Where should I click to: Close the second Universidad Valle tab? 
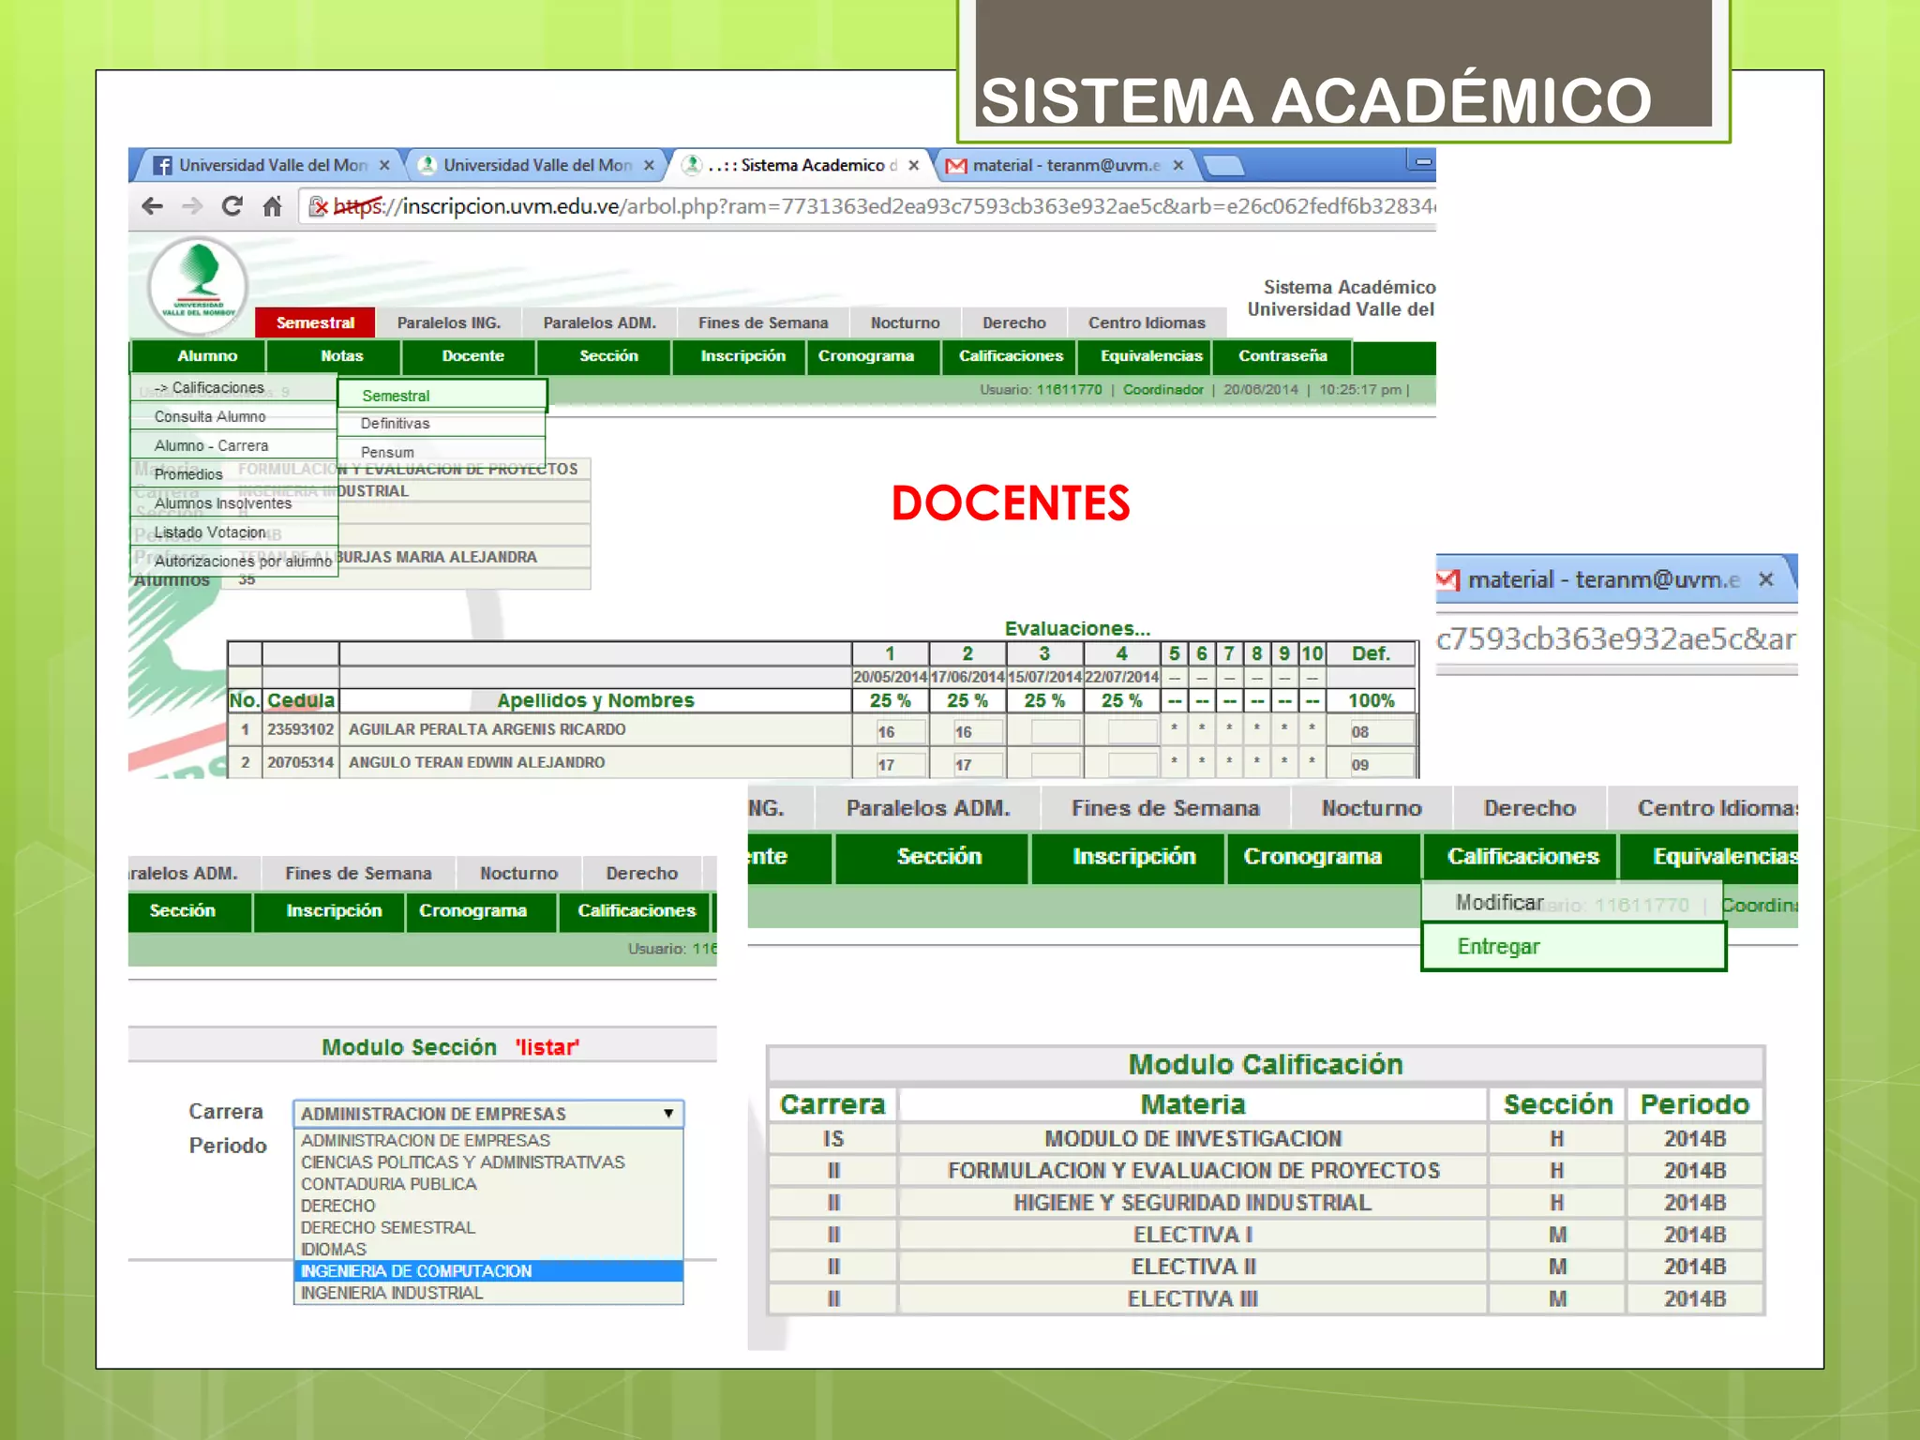coord(649,166)
